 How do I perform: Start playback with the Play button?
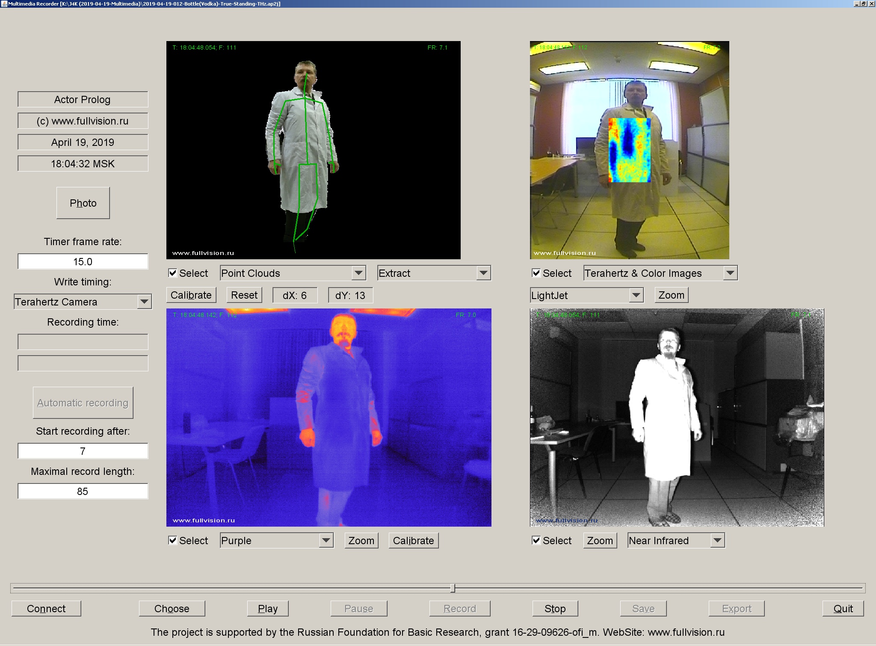pos(267,608)
